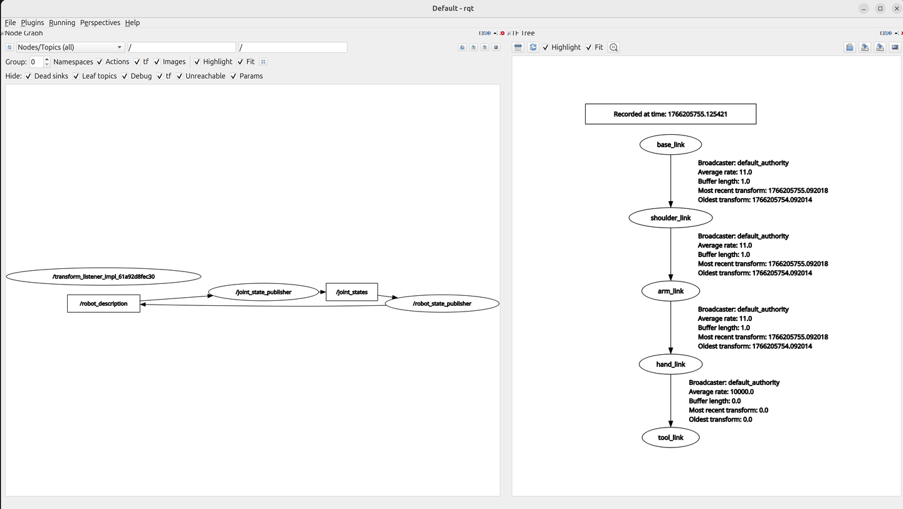Click the first namespace filter field
The height and width of the screenshot is (509, 903).
(181, 47)
